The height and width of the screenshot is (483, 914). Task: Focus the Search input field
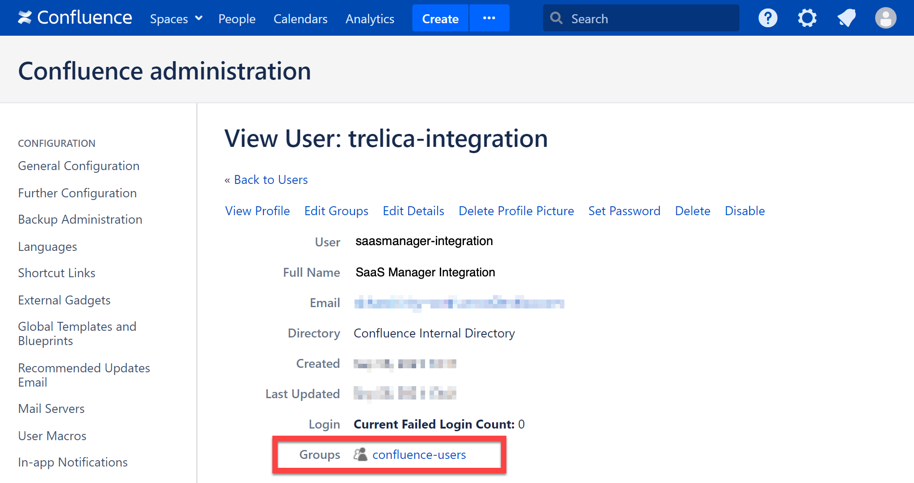click(641, 18)
